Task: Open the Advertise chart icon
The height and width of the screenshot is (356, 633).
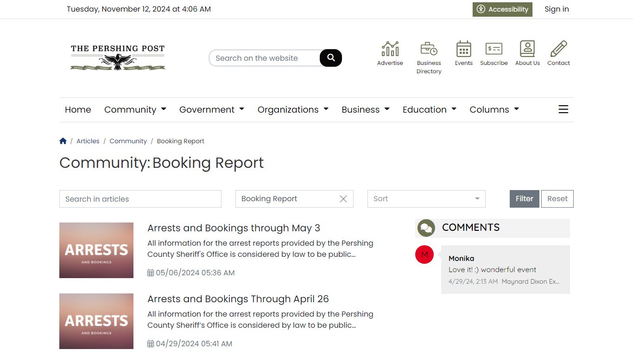Action: (390, 49)
